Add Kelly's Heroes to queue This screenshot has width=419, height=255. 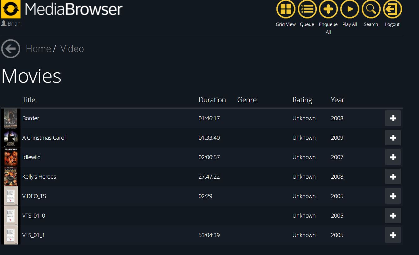[x=393, y=176]
